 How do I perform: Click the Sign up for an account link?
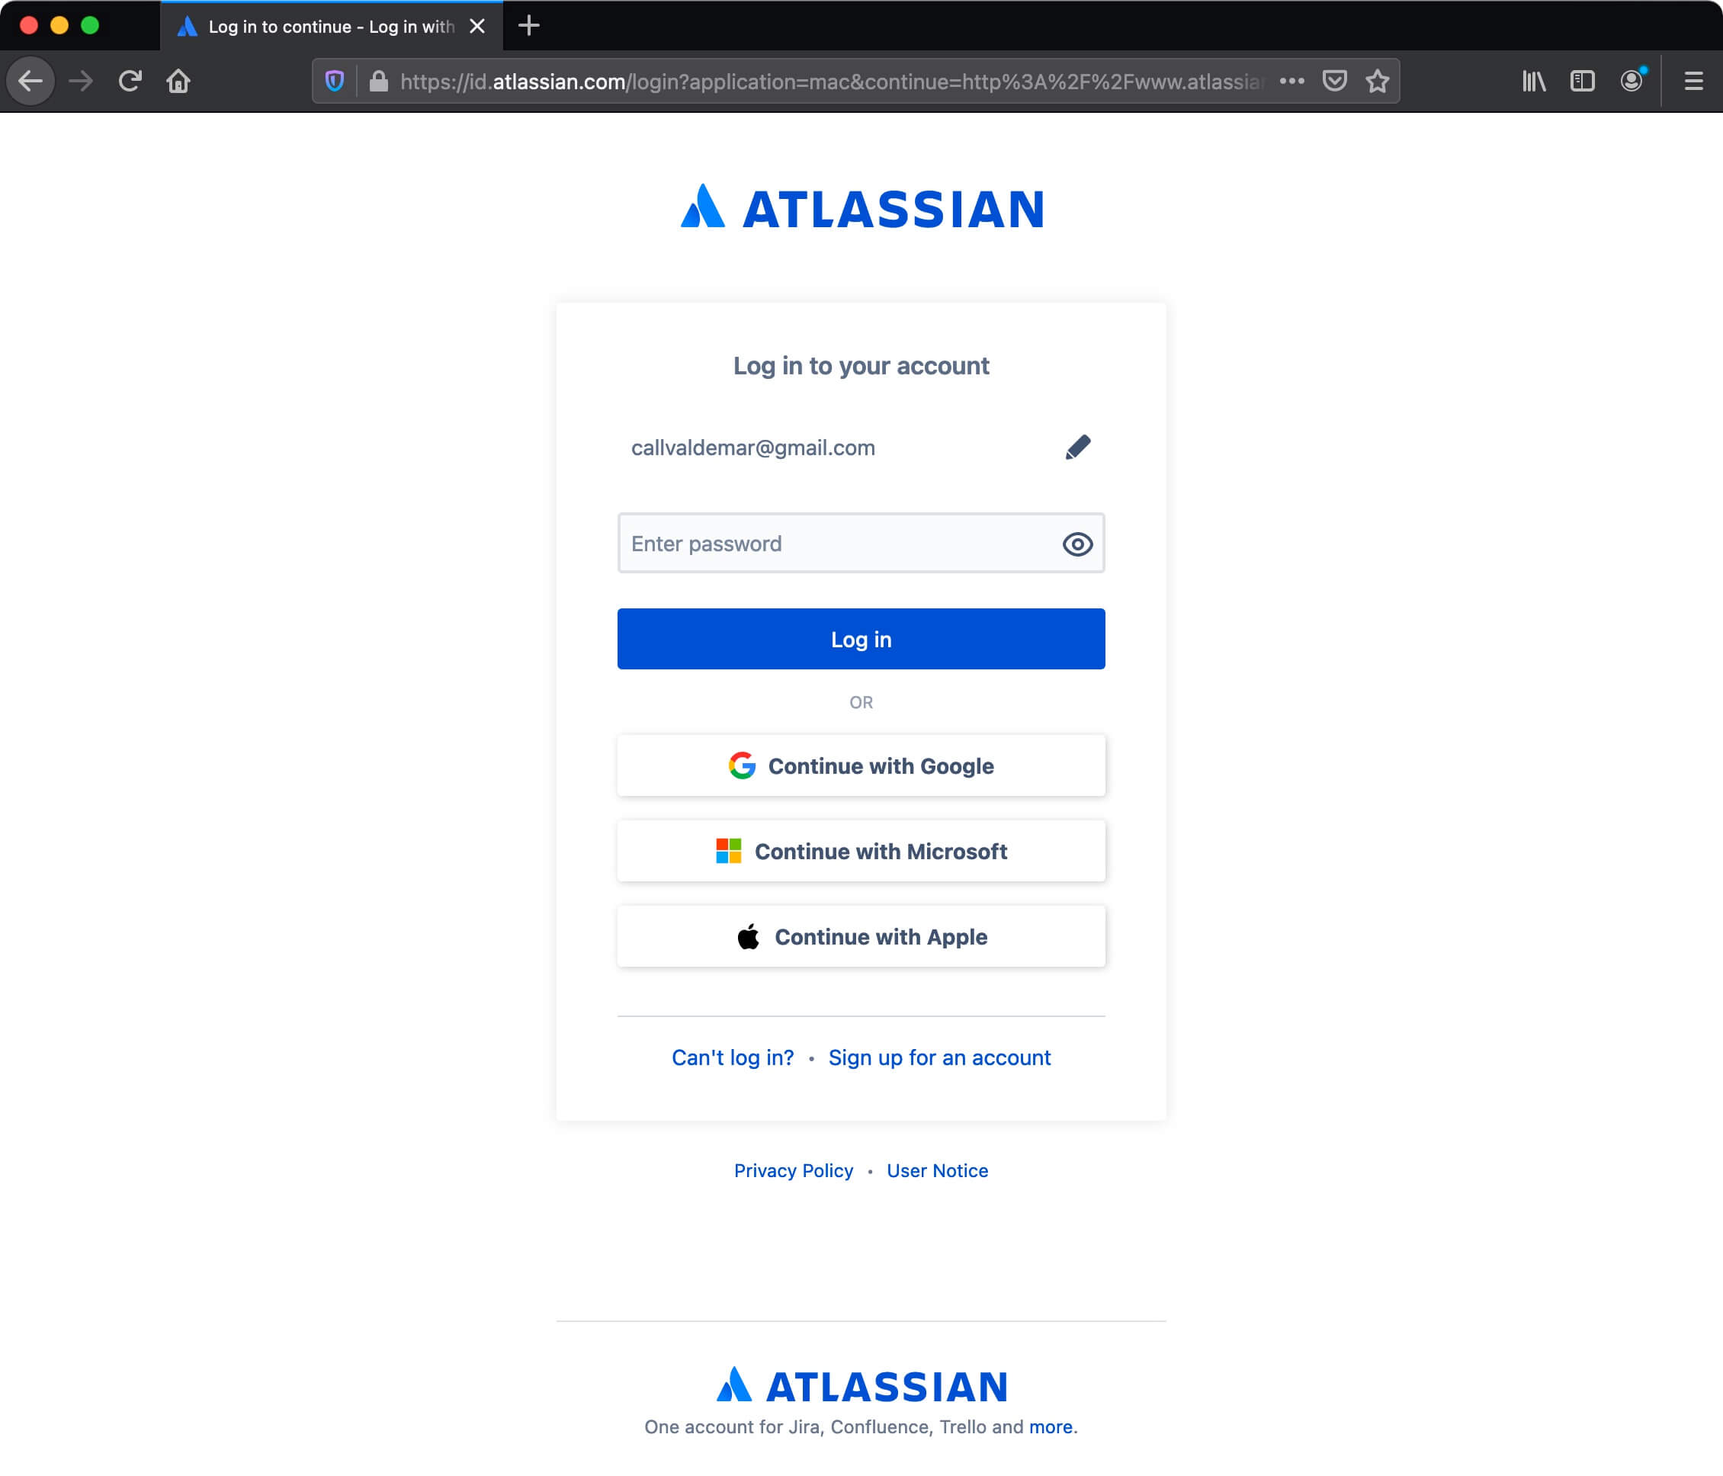(940, 1057)
